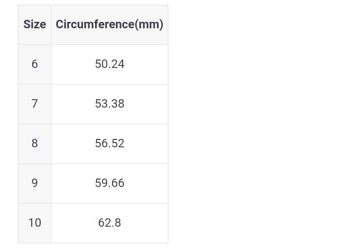Select the size 9 cell
The height and width of the screenshot is (248, 357).
[x=35, y=184]
